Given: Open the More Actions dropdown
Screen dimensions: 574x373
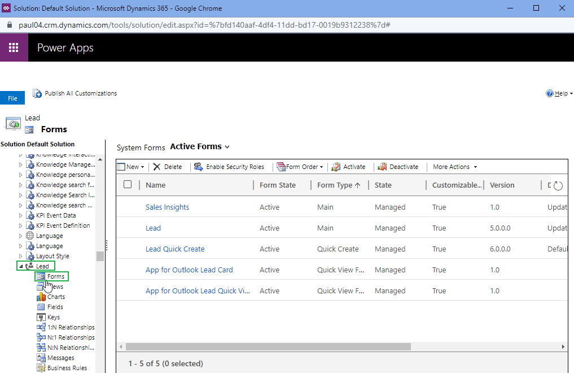Looking at the screenshot, I should point(455,167).
